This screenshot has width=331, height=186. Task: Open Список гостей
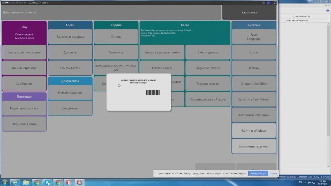click(70, 68)
